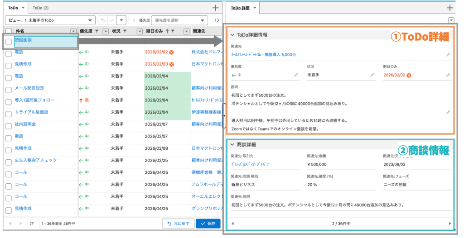Select the ToDo 詳細 tab

(x=240, y=8)
